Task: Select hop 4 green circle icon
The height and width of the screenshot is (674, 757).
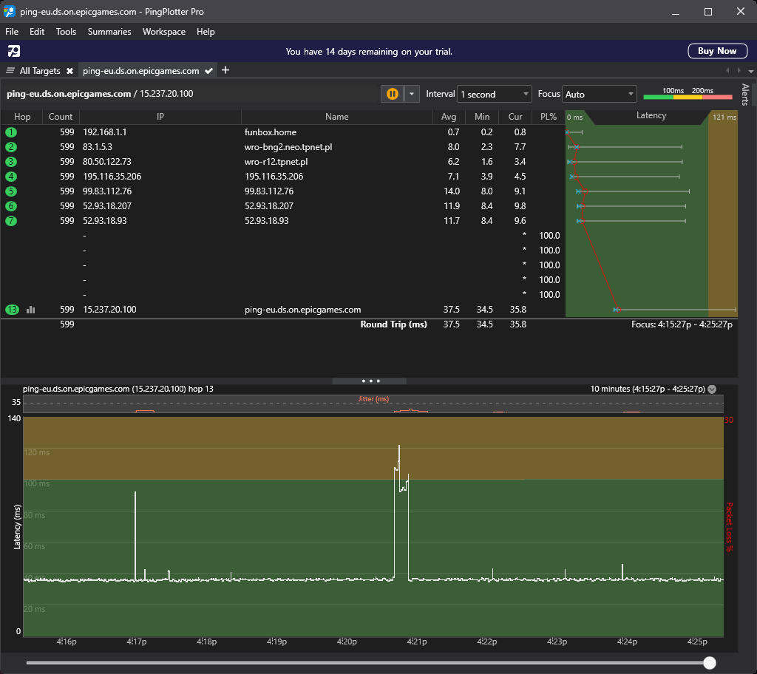Action: tap(10, 177)
